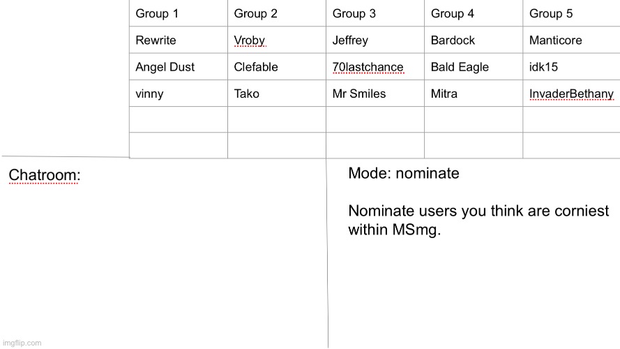Select the Manticore cell in Group 5

[x=572, y=40]
